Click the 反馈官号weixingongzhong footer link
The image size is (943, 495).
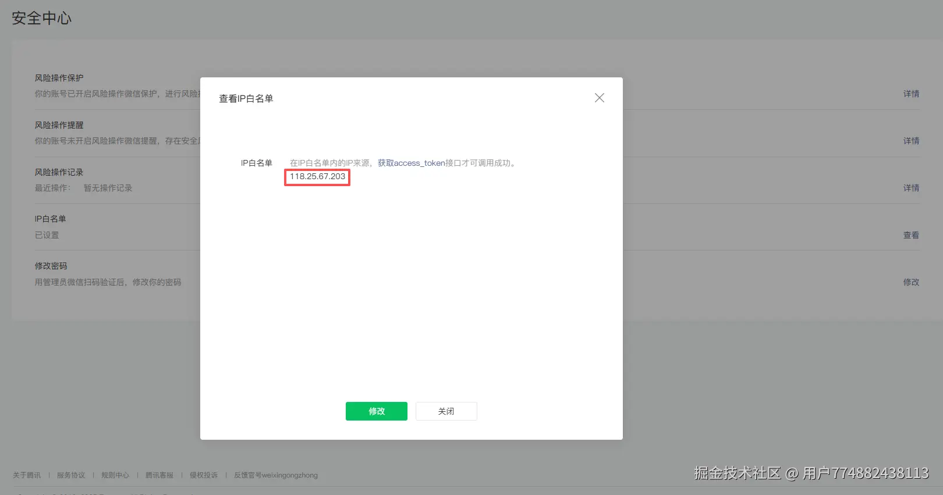(276, 475)
